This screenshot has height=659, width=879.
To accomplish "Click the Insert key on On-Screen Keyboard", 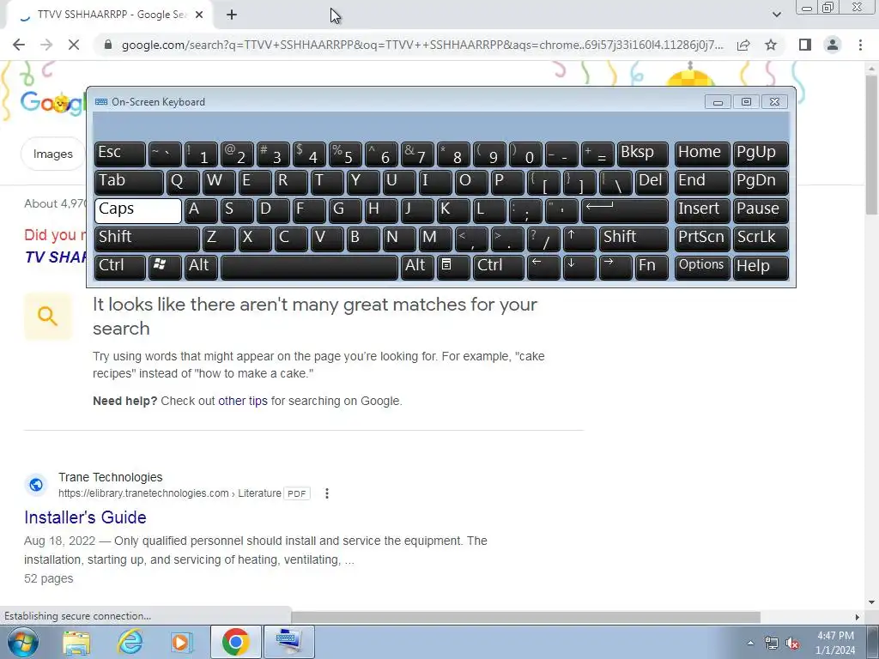I will [702, 210].
